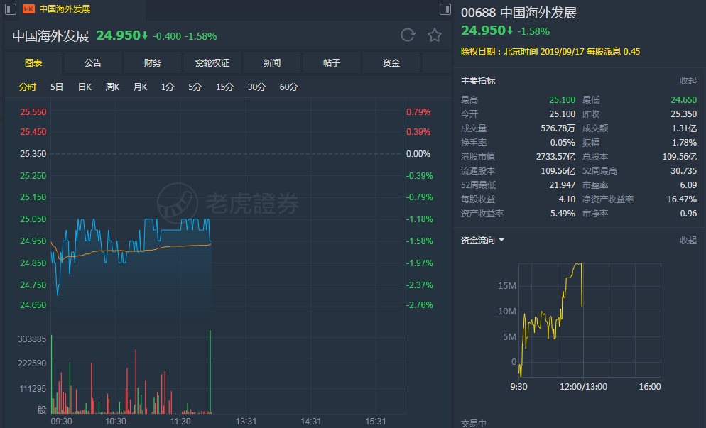This screenshot has width=706, height=428.
Task: Open the 窝轮权证 tab
Action: pyautogui.click(x=212, y=63)
